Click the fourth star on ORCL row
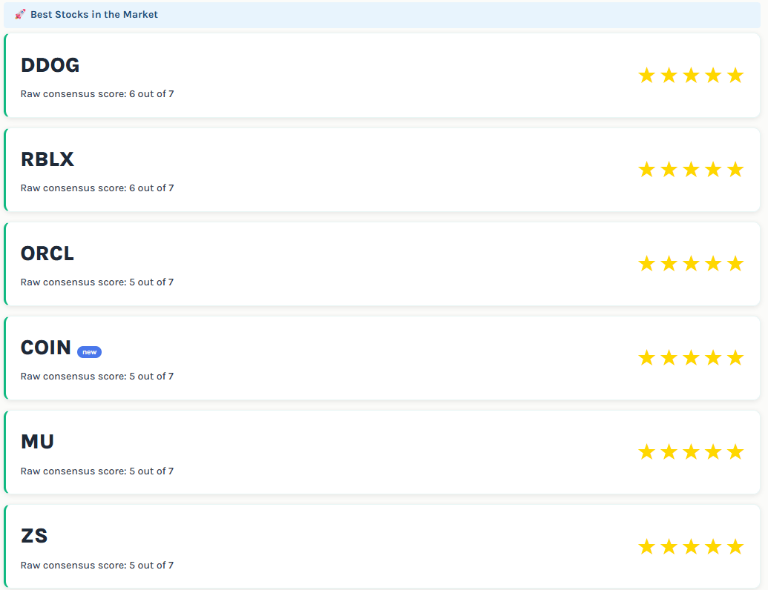This screenshot has height=590, width=768. point(713,264)
